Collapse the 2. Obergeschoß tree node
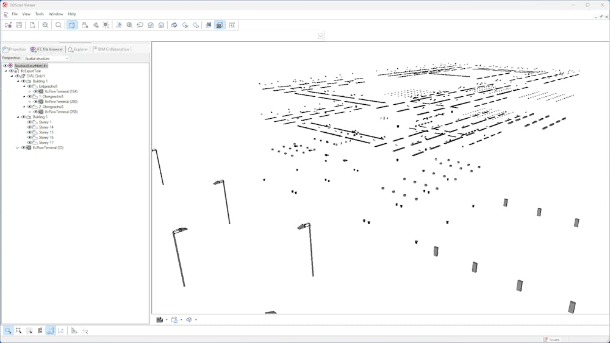The width and height of the screenshot is (610, 343). click(24, 107)
